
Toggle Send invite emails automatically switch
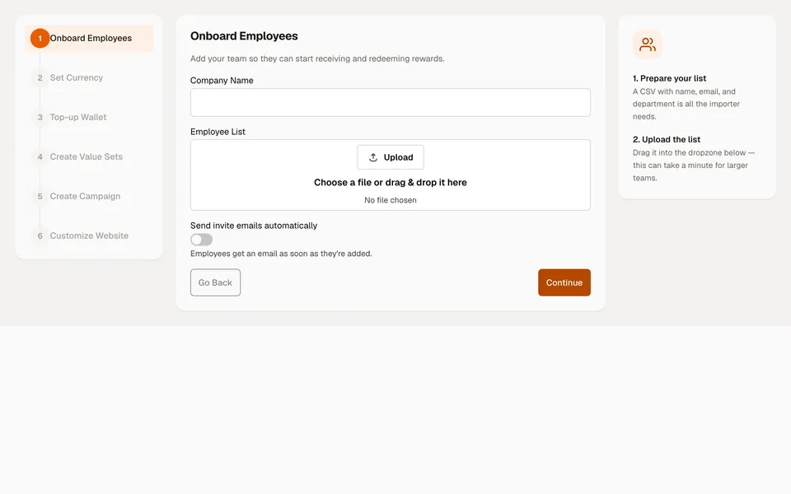pyautogui.click(x=201, y=240)
